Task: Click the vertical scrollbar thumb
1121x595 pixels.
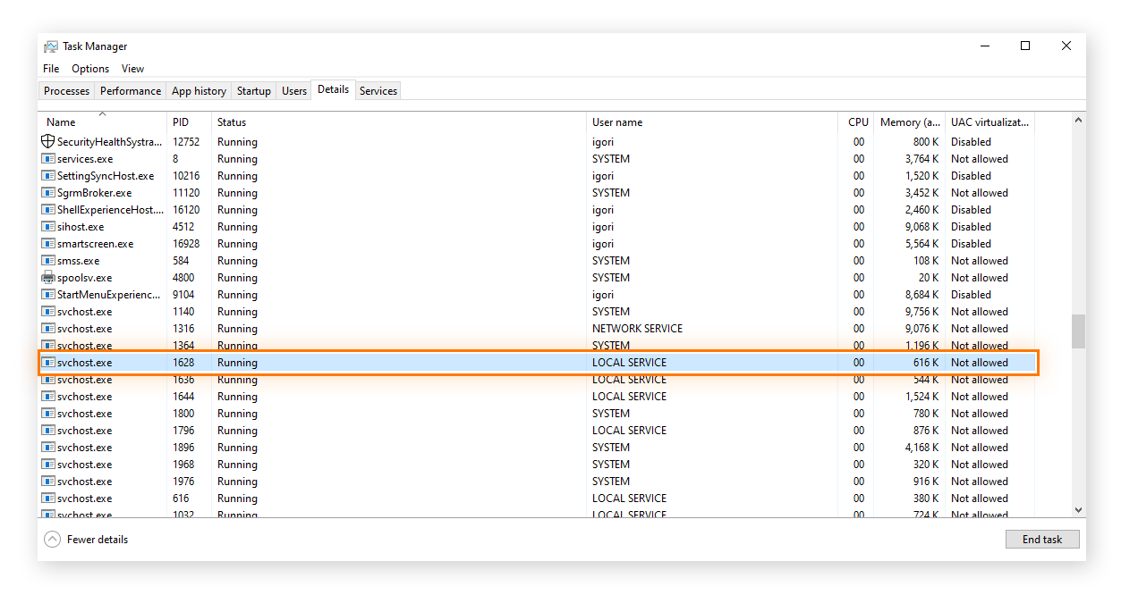Action: pyautogui.click(x=1078, y=331)
